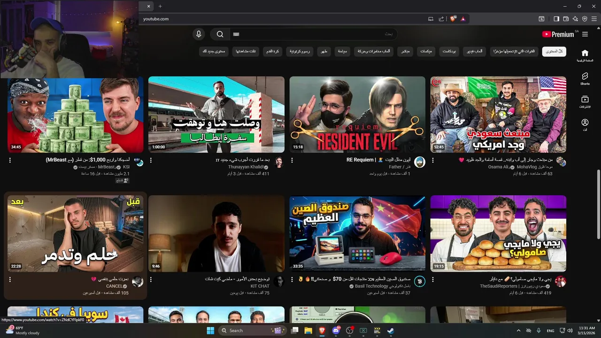Open the YouTube hamburger guide menu
601x338 pixels.
point(585,34)
